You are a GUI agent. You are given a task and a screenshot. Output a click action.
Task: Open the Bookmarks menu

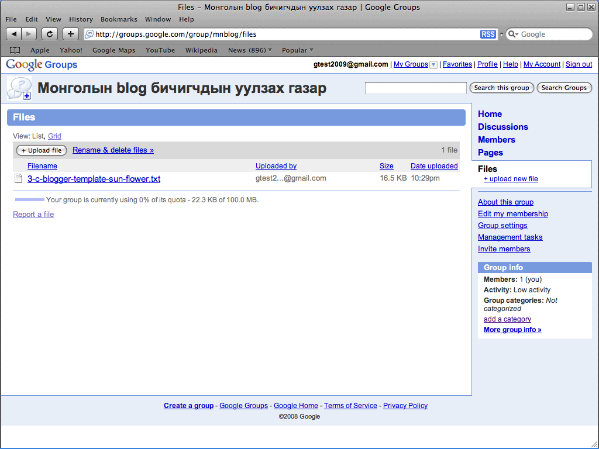pos(119,19)
